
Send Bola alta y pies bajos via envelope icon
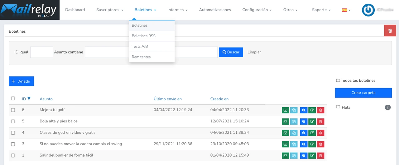point(286,121)
